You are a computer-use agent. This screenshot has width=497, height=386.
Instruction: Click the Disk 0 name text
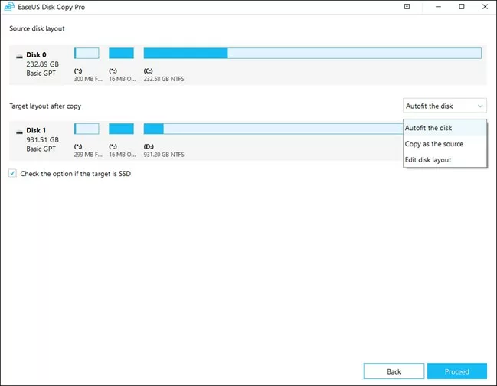click(36, 55)
